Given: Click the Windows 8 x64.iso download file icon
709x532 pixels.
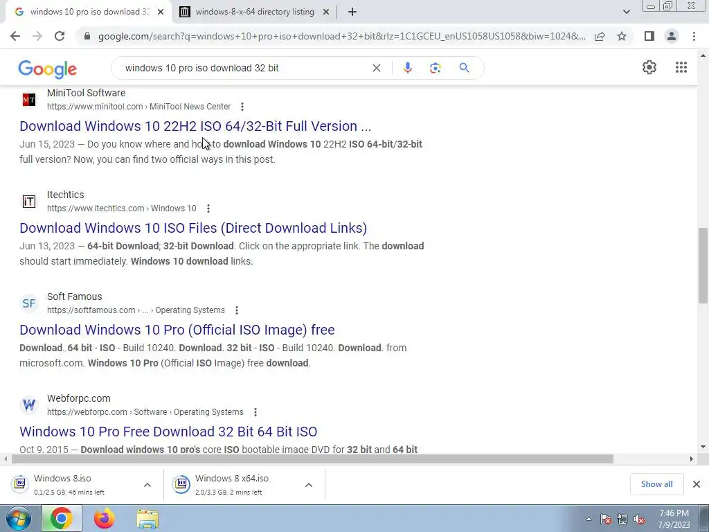Looking at the screenshot, I should pyautogui.click(x=181, y=484).
